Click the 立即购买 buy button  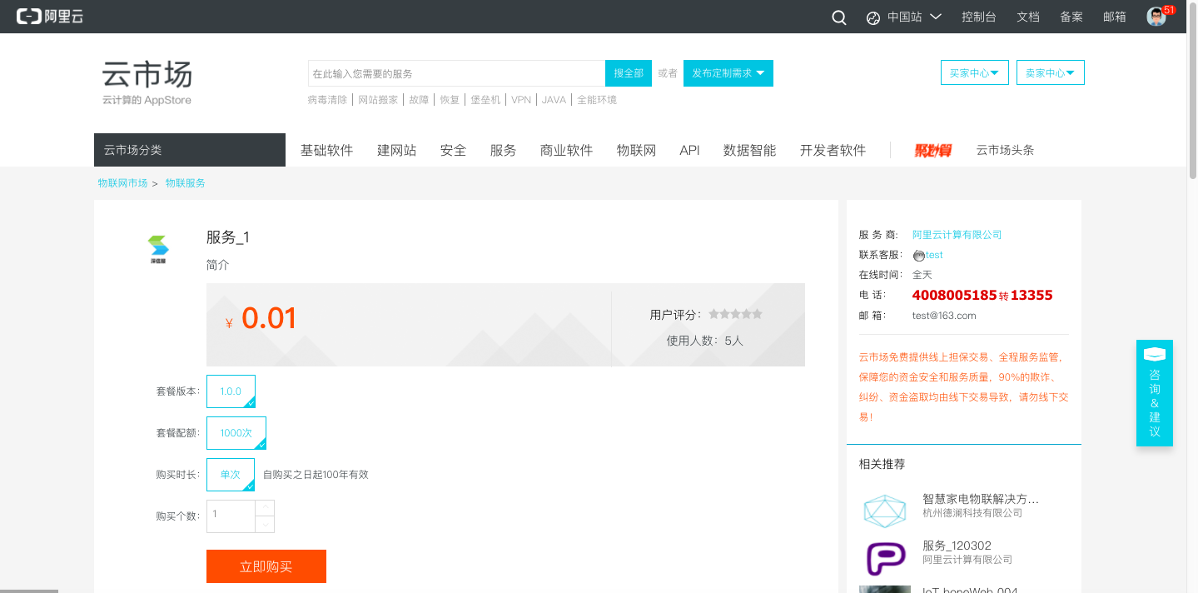pos(266,566)
